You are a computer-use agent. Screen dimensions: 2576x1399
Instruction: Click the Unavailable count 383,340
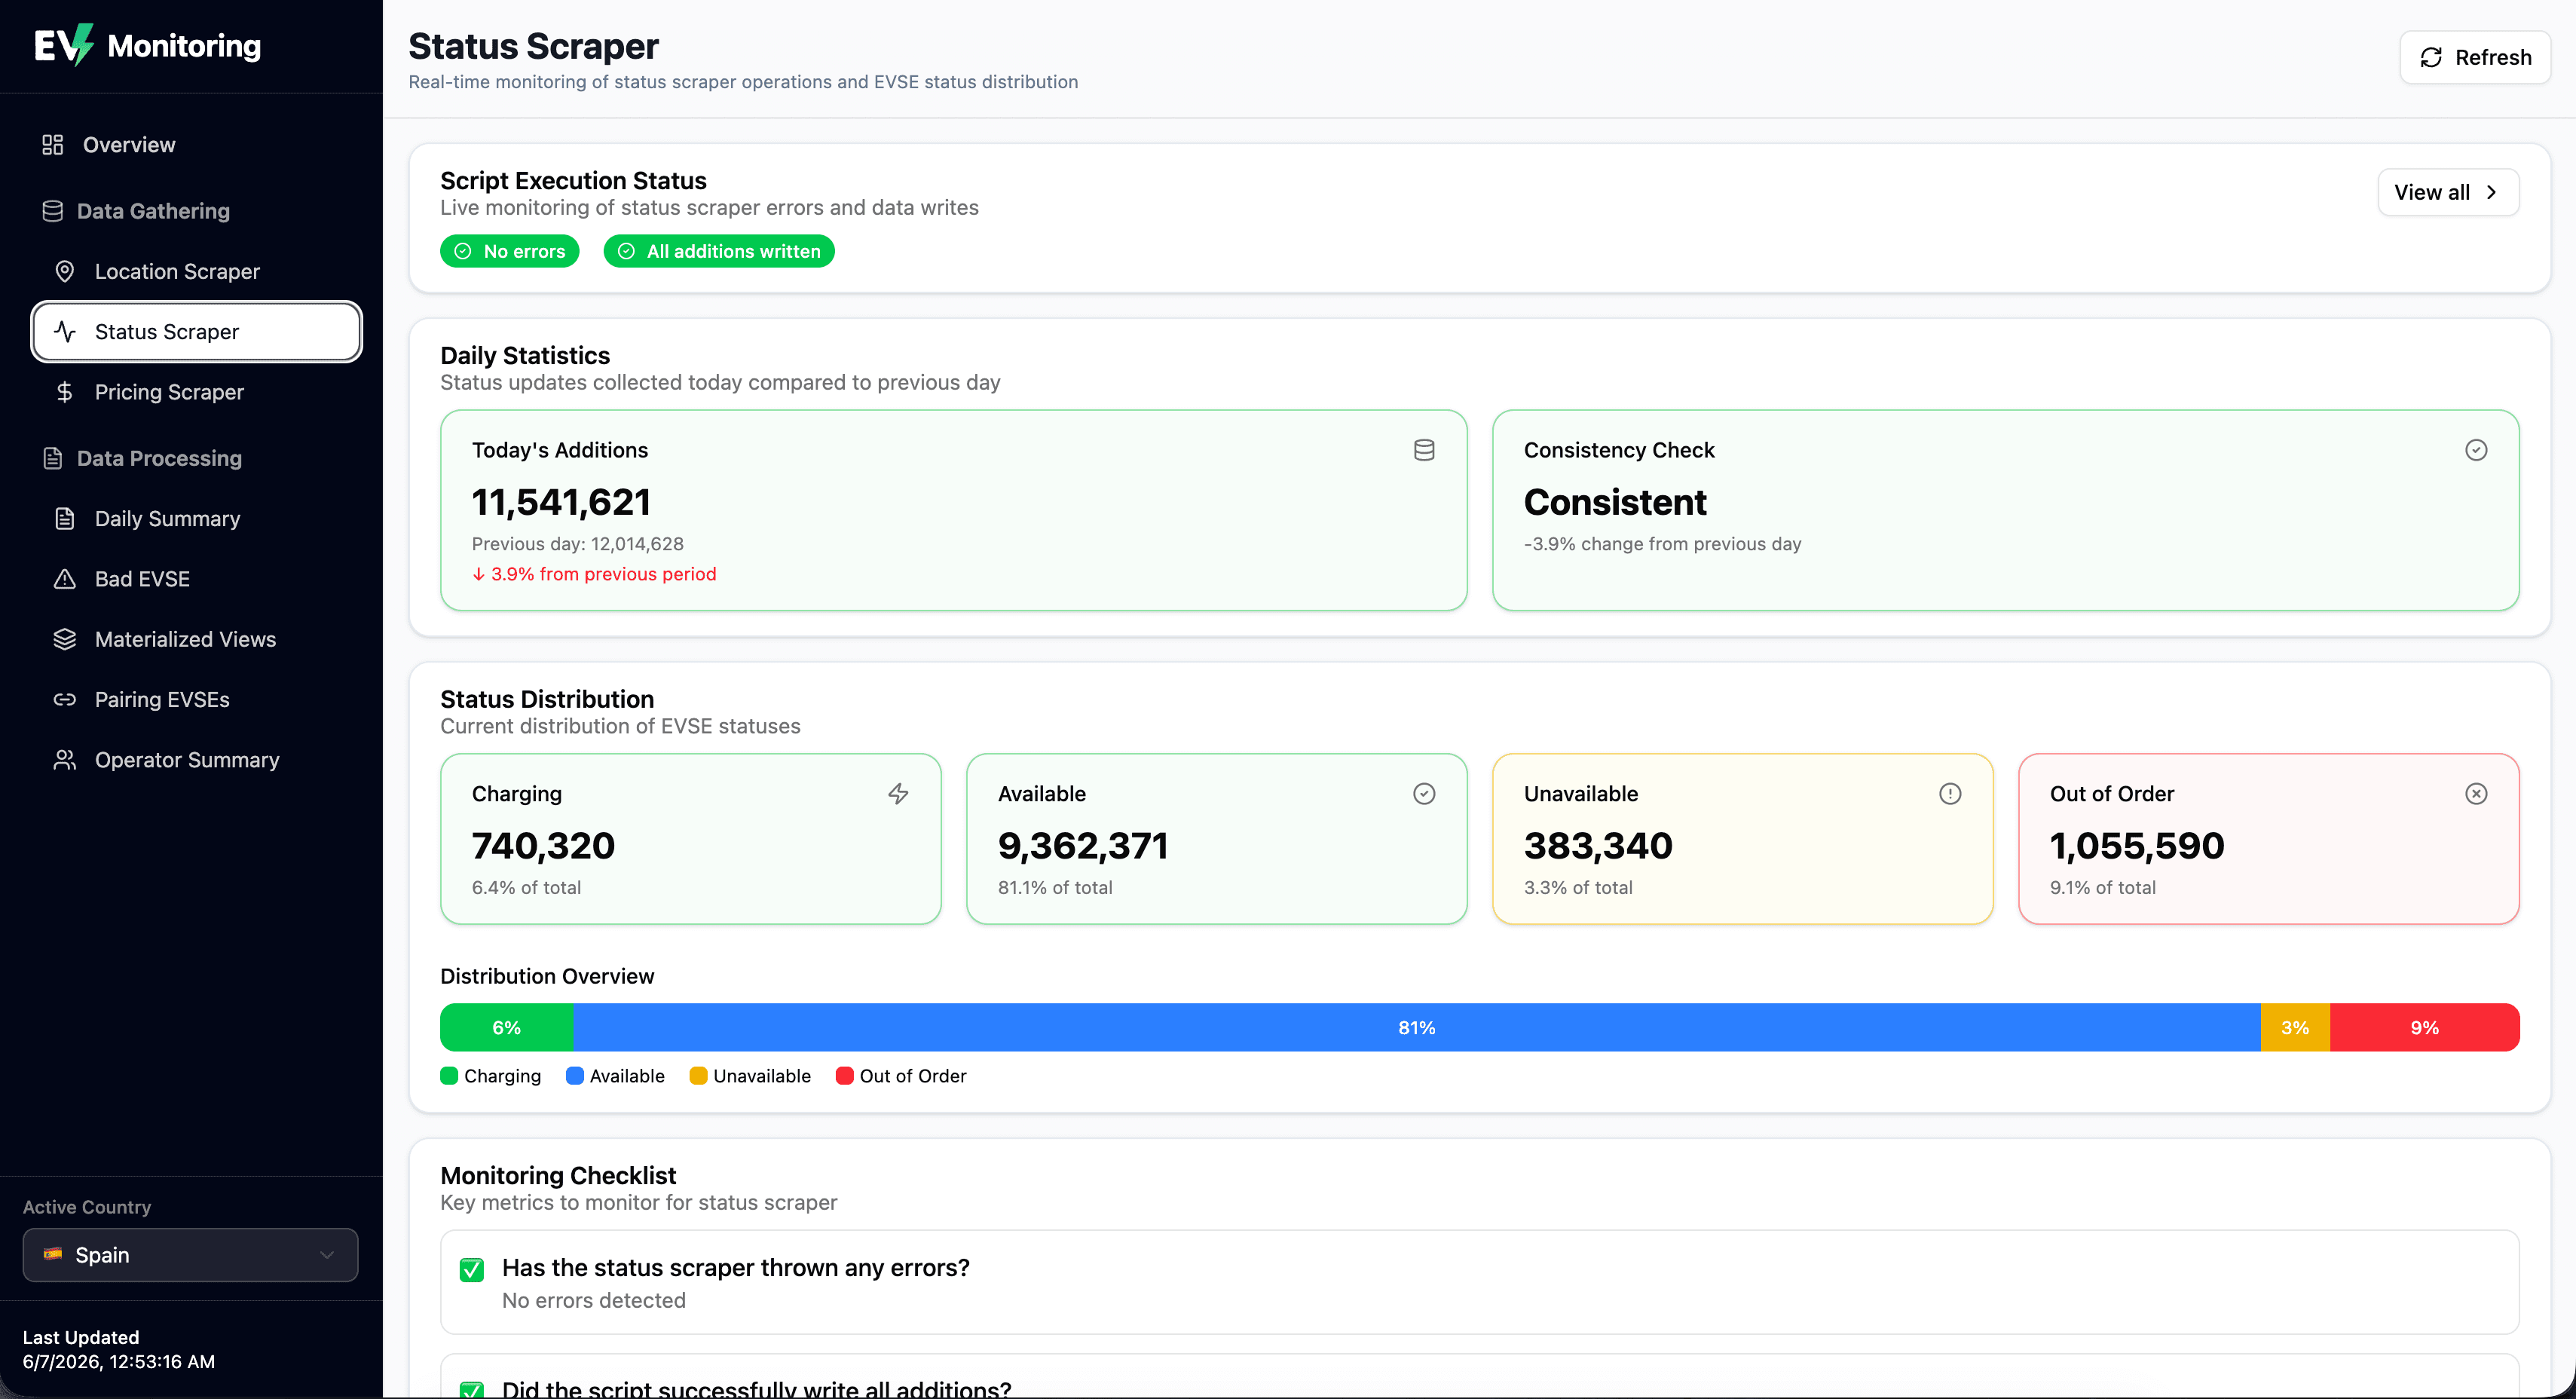pyautogui.click(x=1598, y=846)
